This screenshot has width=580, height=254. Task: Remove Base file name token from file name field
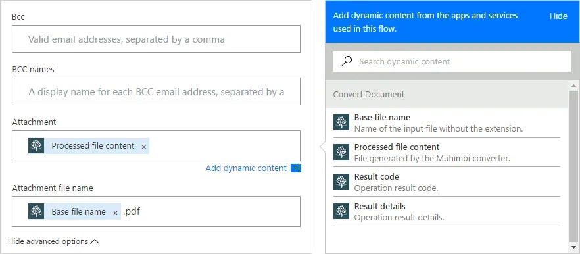(x=115, y=213)
